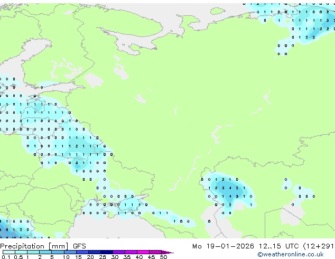Pick the 5–10 mm legend swatch
The height and width of the screenshot is (259, 335).
(58, 252)
